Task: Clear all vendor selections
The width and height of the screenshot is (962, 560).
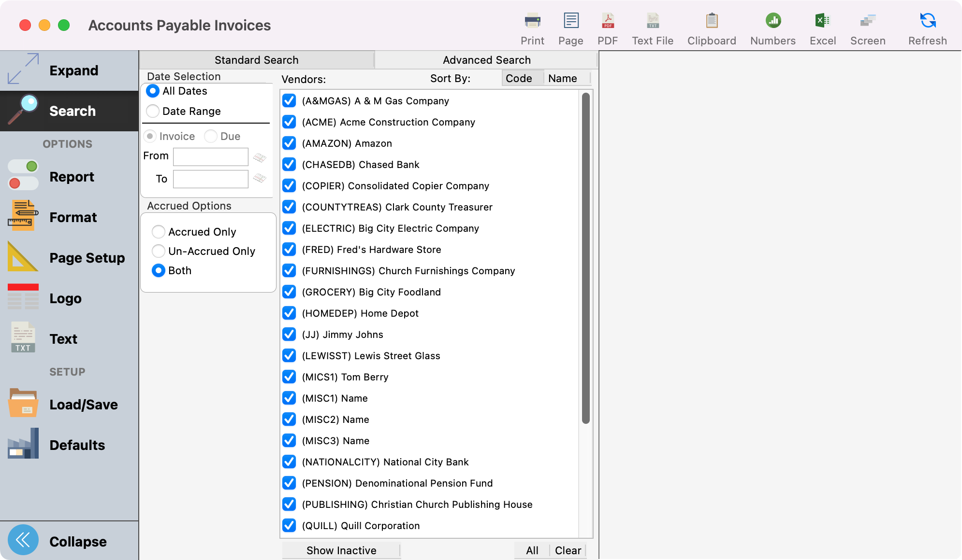Action: coord(568,550)
